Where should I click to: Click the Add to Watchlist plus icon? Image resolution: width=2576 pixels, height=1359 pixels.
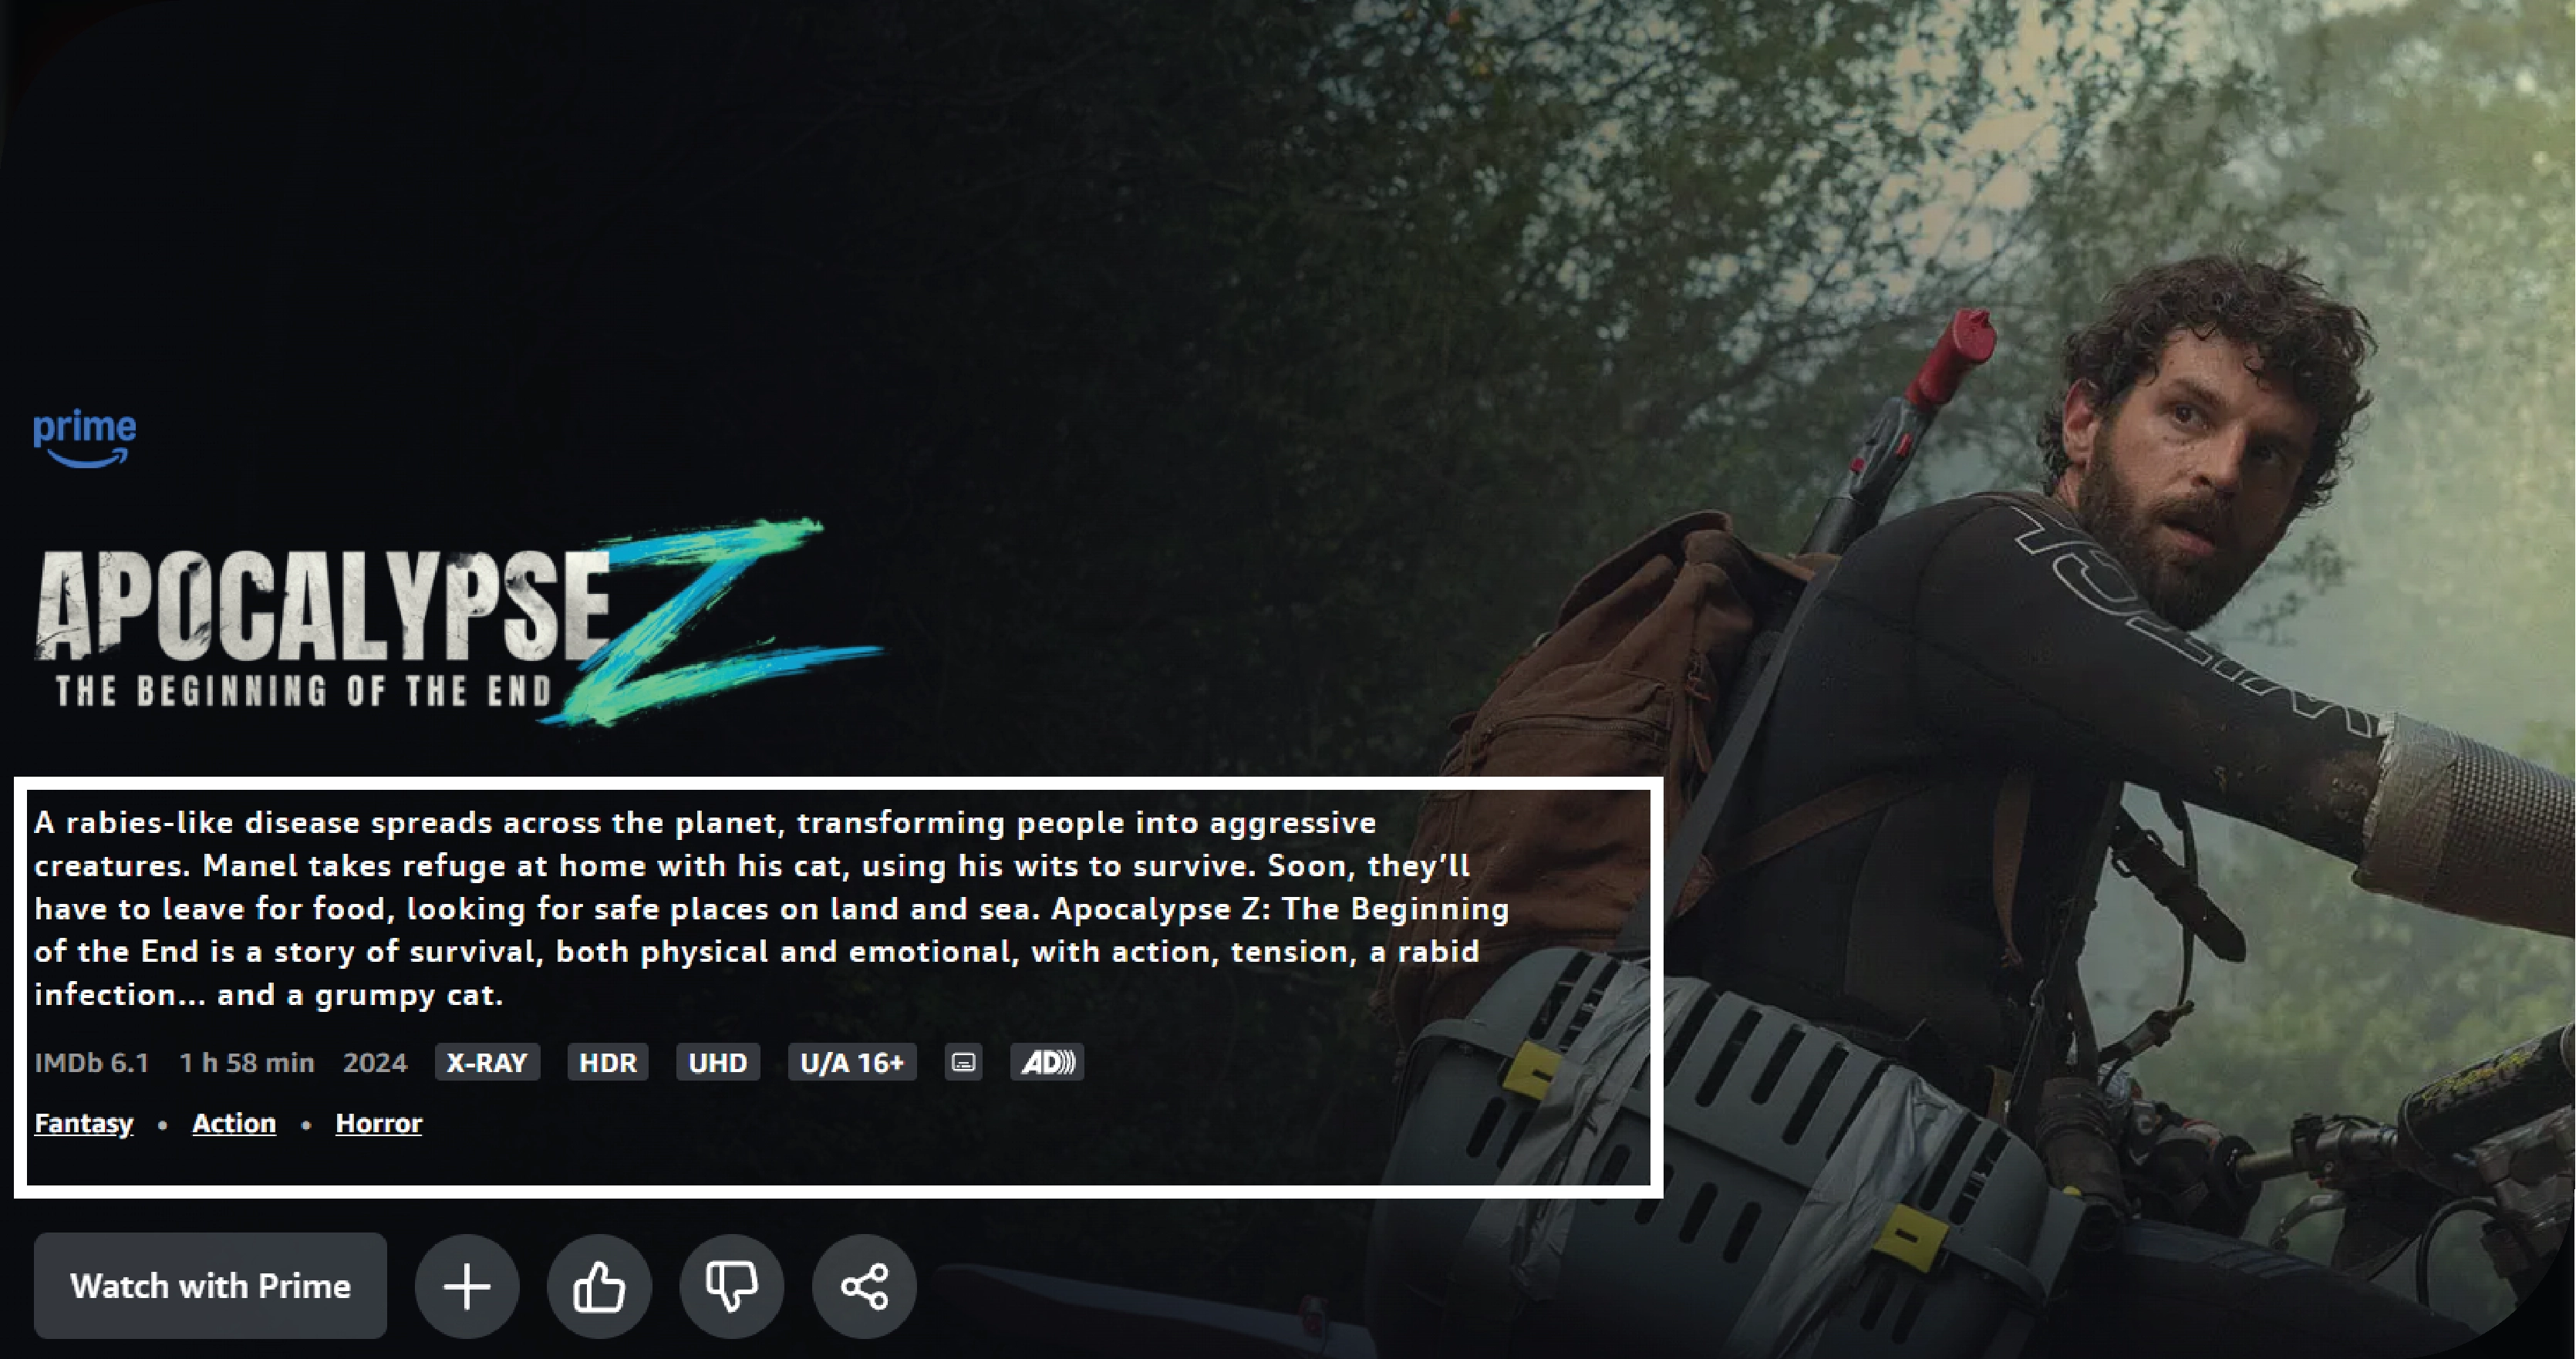468,1286
